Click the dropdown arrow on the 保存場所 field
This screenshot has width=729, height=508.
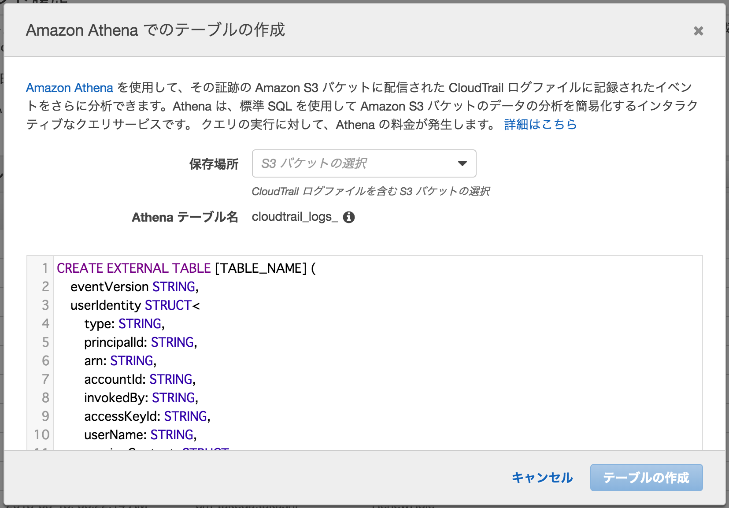(462, 163)
